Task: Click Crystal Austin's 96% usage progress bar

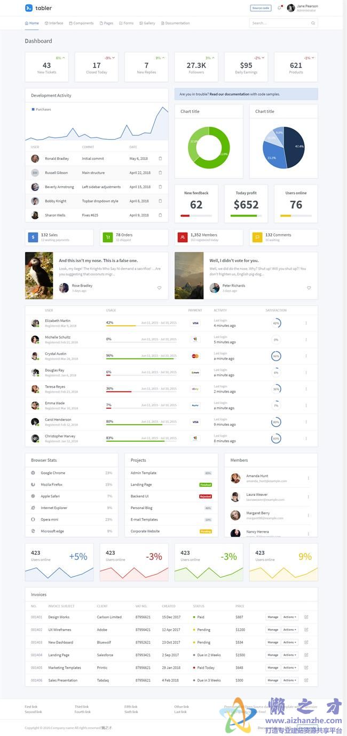Action: [x=141, y=358]
